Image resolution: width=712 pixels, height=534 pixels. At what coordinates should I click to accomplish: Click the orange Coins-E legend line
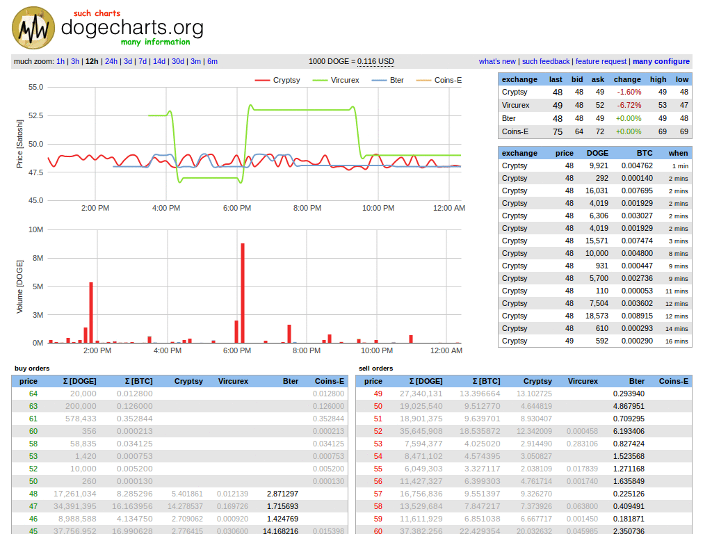click(x=423, y=81)
